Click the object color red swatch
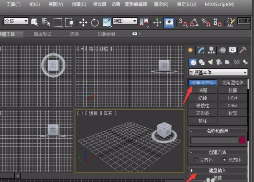The width and height of the screenshot is (254, 182). (x=243, y=140)
